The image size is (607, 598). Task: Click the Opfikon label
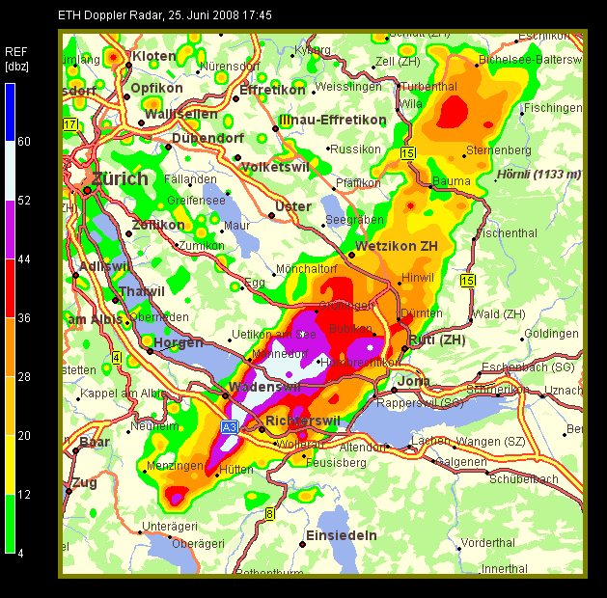156,88
